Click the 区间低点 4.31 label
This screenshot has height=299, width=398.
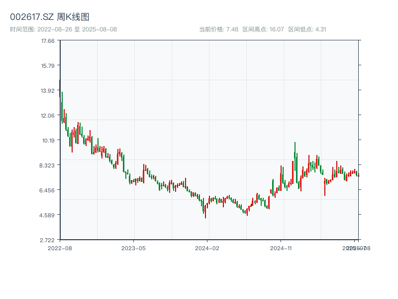click(x=307, y=29)
